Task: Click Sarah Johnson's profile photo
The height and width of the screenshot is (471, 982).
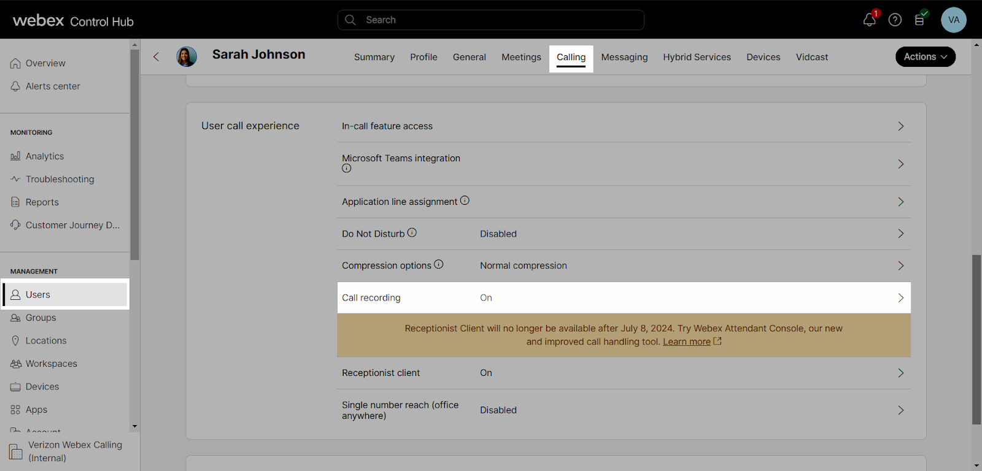Action: coord(187,56)
